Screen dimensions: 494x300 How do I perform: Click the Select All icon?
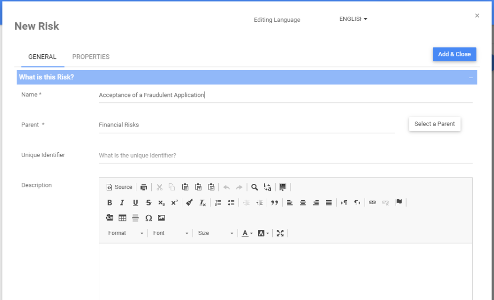pyautogui.click(x=283, y=187)
